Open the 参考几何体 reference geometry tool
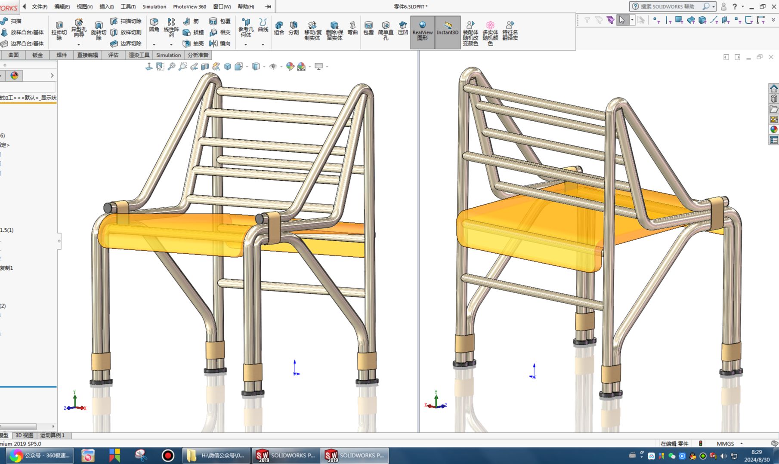This screenshot has width=779, height=464. (246, 28)
